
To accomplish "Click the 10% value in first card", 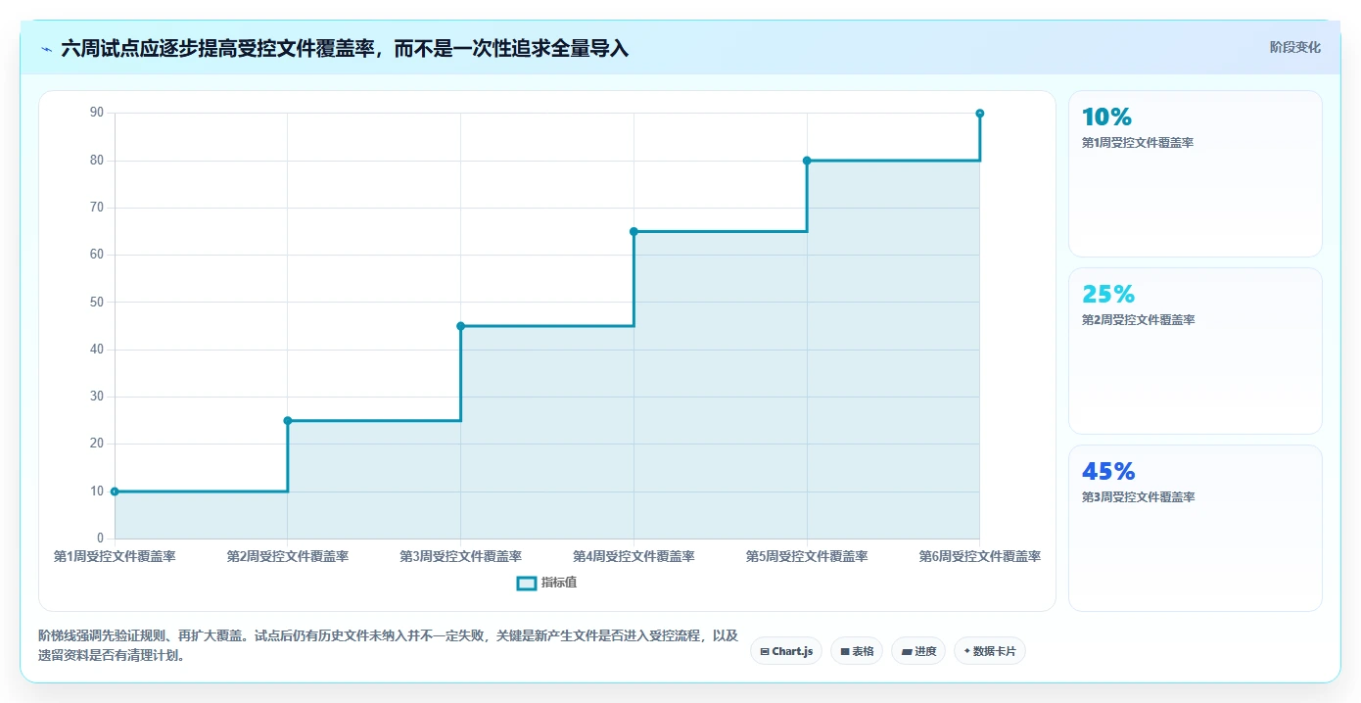I will pyautogui.click(x=1106, y=117).
